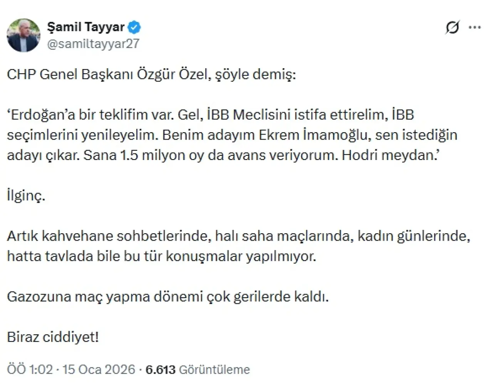Click the line starting hatta tavlada bile
This screenshot has height=384, width=493.
tap(161, 256)
